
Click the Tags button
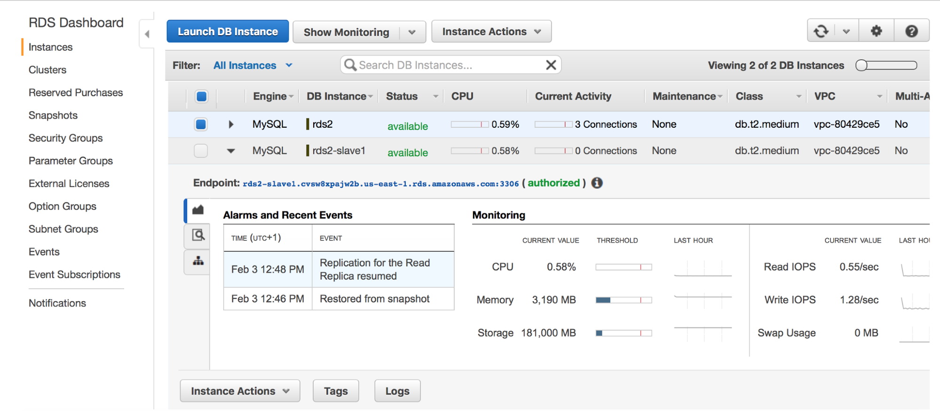tap(336, 391)
